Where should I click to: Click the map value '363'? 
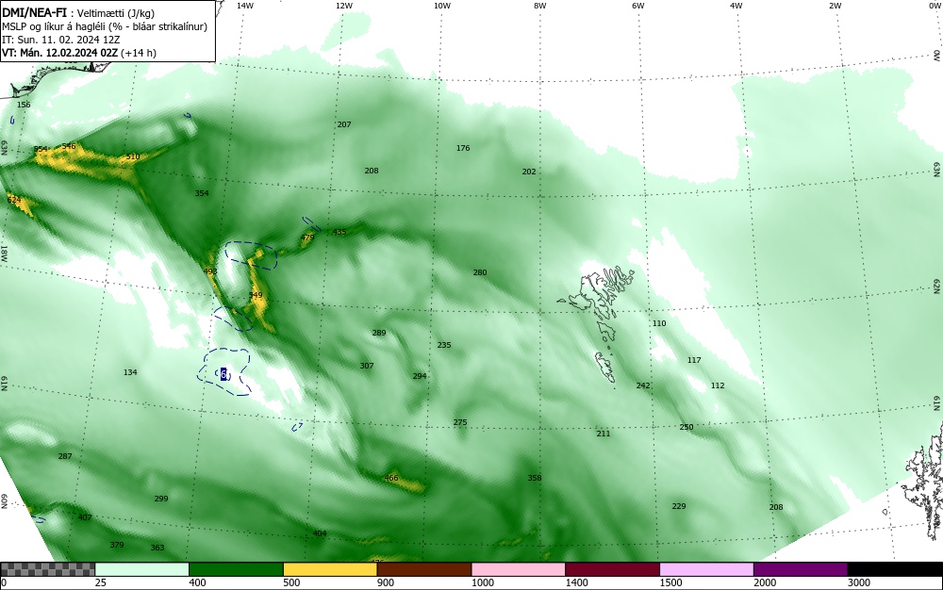coord(157,548)
